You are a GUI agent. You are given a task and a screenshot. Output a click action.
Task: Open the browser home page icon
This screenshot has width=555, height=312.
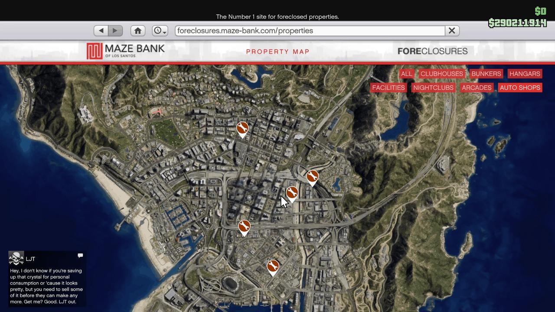[x=138, y=31]
